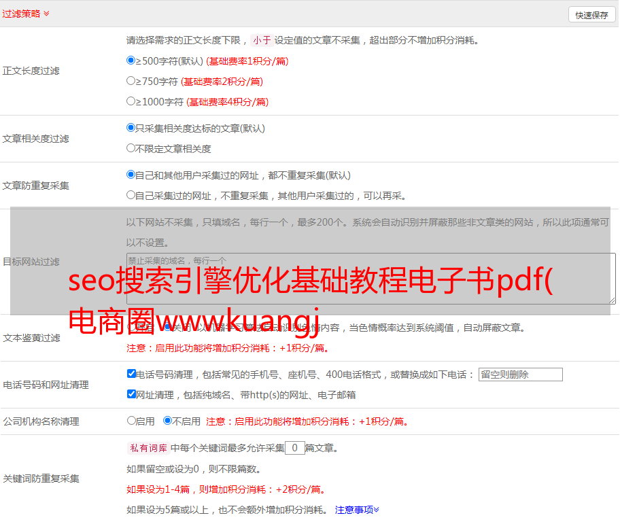Click the (基础费率2积分/篇) red text

[222, 82]
